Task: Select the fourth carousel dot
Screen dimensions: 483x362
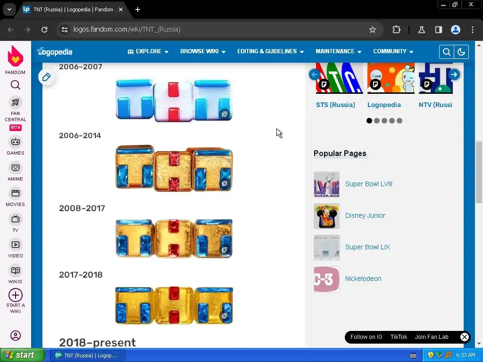Action: tap(392, 121)
